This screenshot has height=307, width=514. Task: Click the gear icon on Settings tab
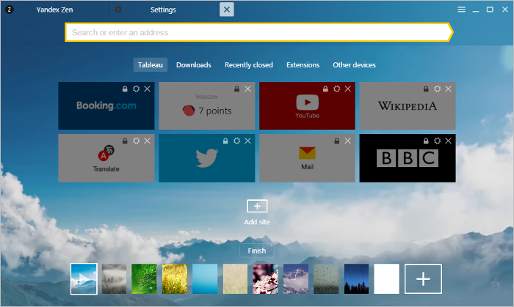[118, 10]
